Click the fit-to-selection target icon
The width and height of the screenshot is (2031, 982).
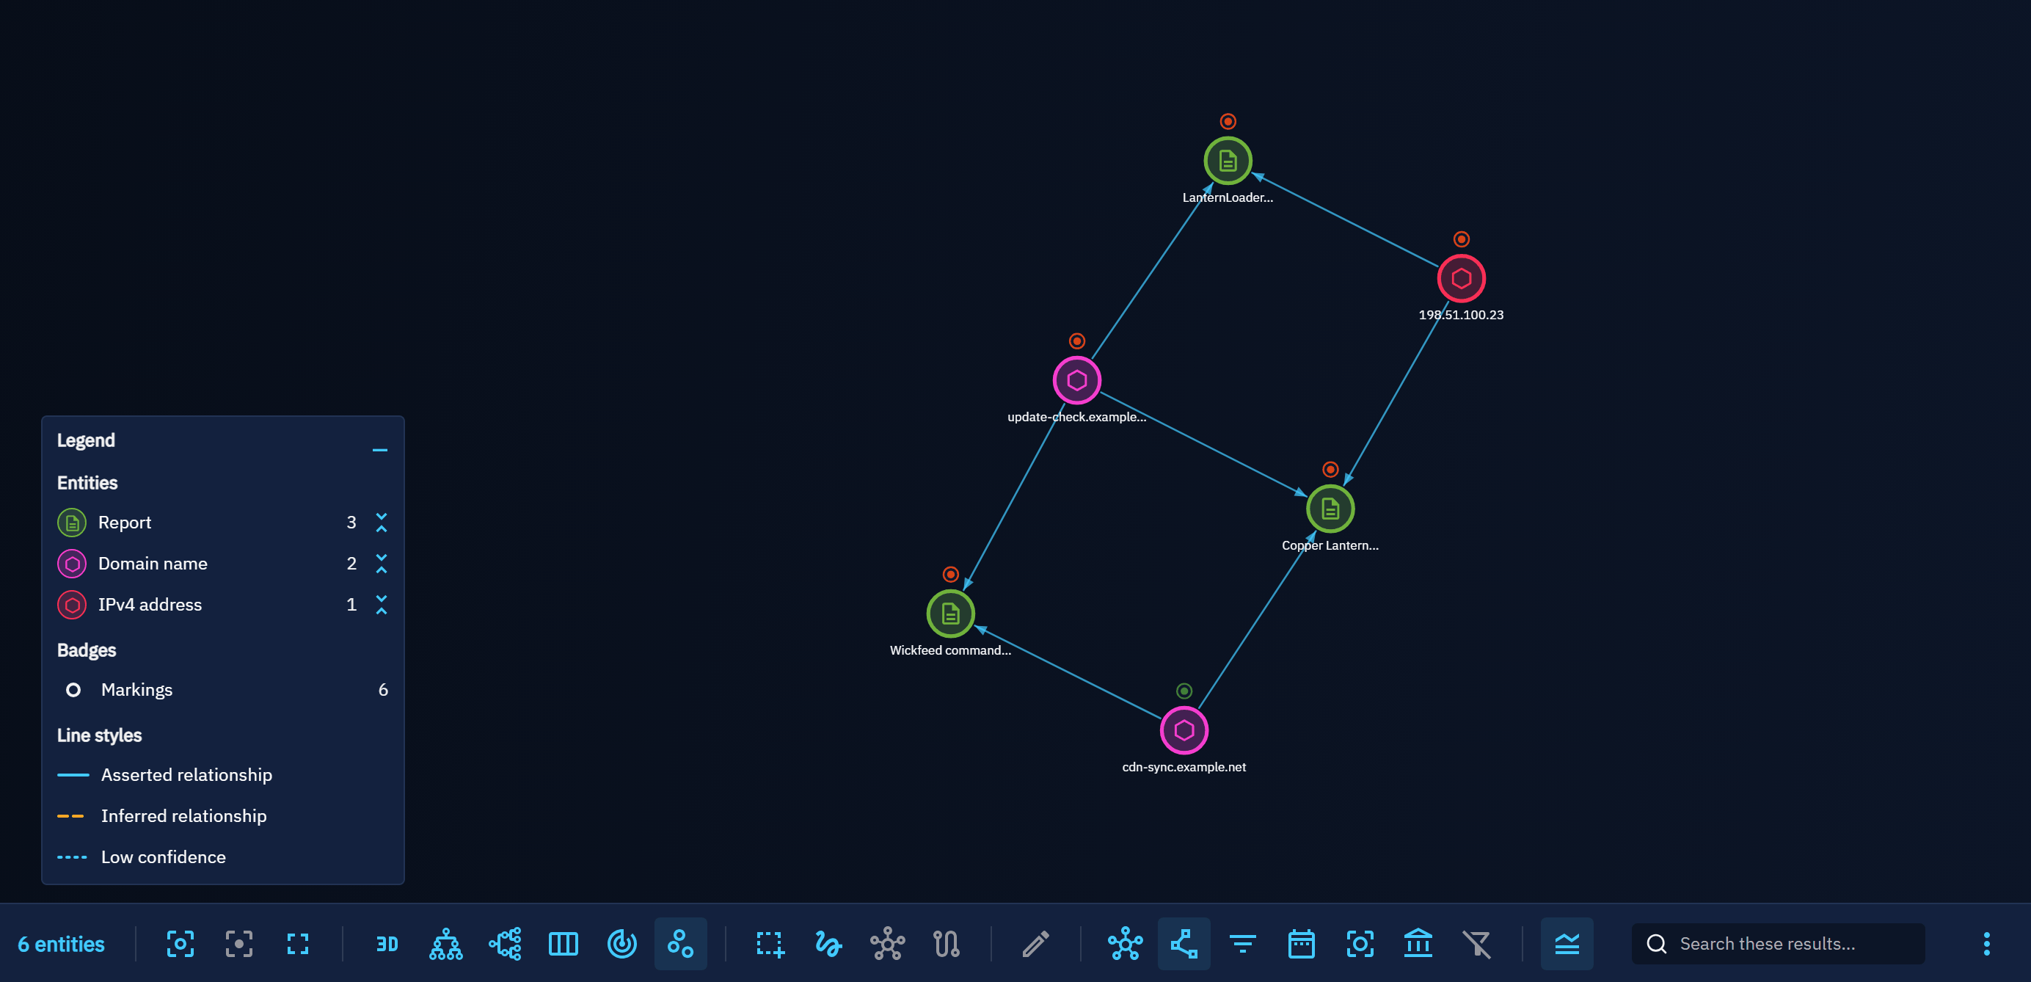(x=181, y=943)
